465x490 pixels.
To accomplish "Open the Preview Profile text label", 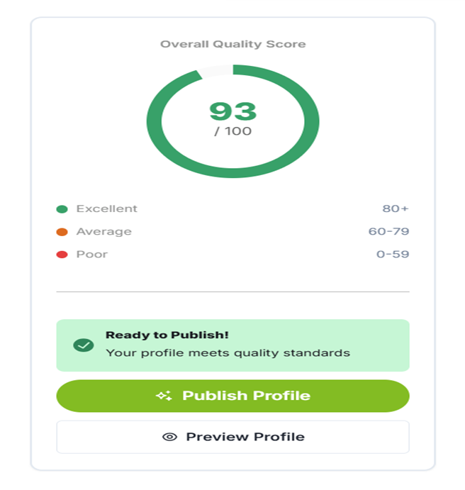I will [x=245, y=437].
